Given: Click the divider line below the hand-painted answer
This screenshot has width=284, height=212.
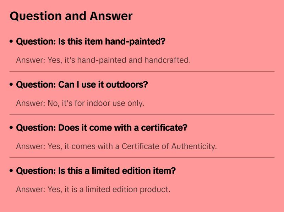Looking at the screenshot, I should 142,71.
